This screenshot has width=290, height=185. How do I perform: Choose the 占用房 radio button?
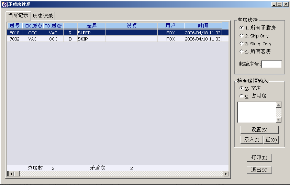click(x=242, y=96)
